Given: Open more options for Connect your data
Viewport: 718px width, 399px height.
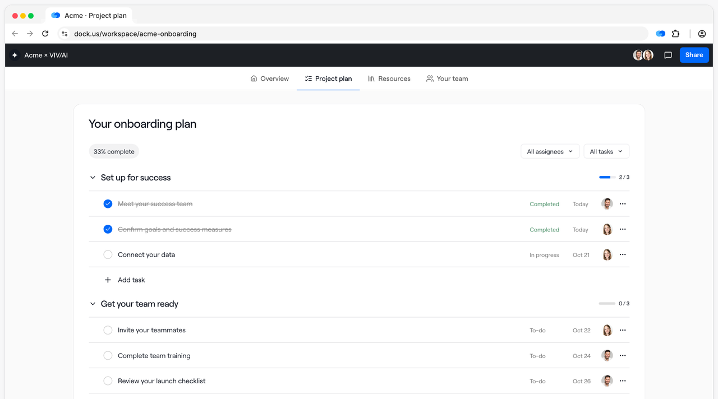Looking at the screenshot, I should pyautogui.click(x=623, y=254).
